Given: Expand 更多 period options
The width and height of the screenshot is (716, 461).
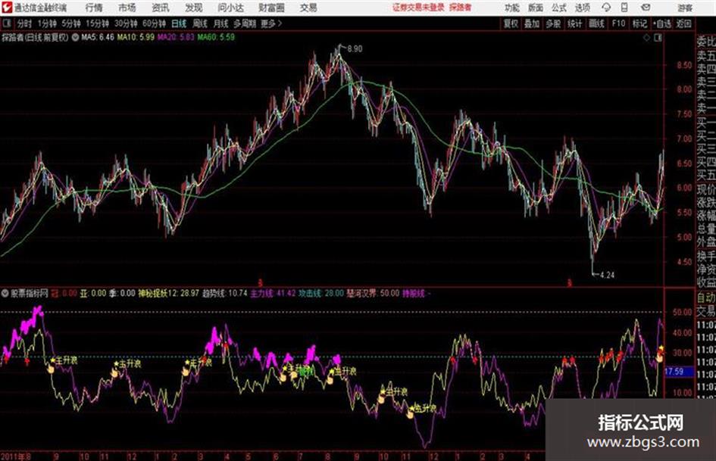Looking at the screenshot, I should [271, 23].
